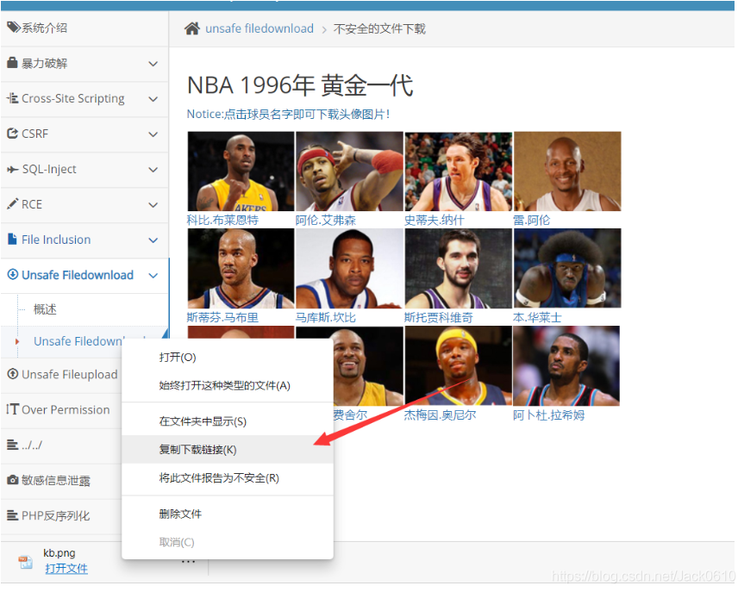Click the 概述 tree item in sidebar
Screen dimensions: 744x592
coord(45,309)
